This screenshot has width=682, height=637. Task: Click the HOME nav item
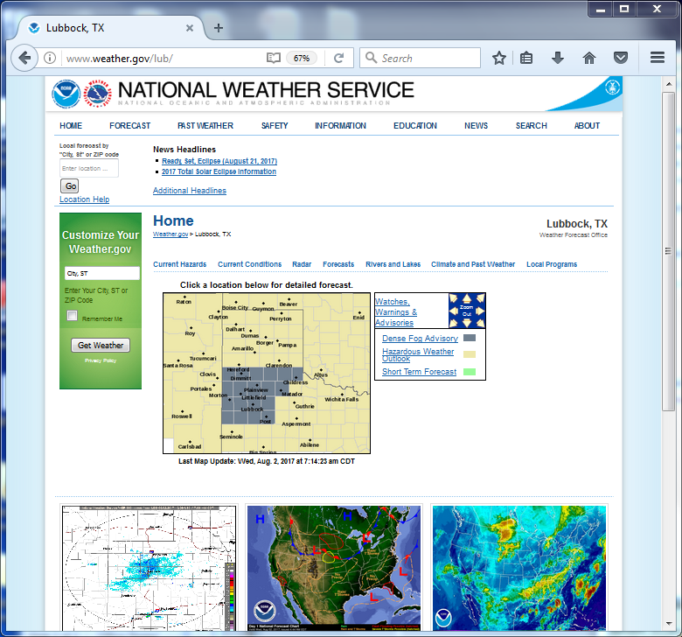coord(71,126)
